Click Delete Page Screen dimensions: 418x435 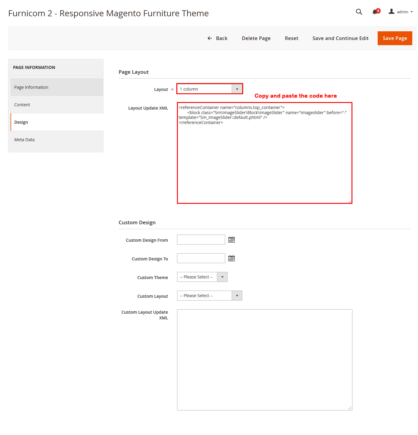pos(256,38)
